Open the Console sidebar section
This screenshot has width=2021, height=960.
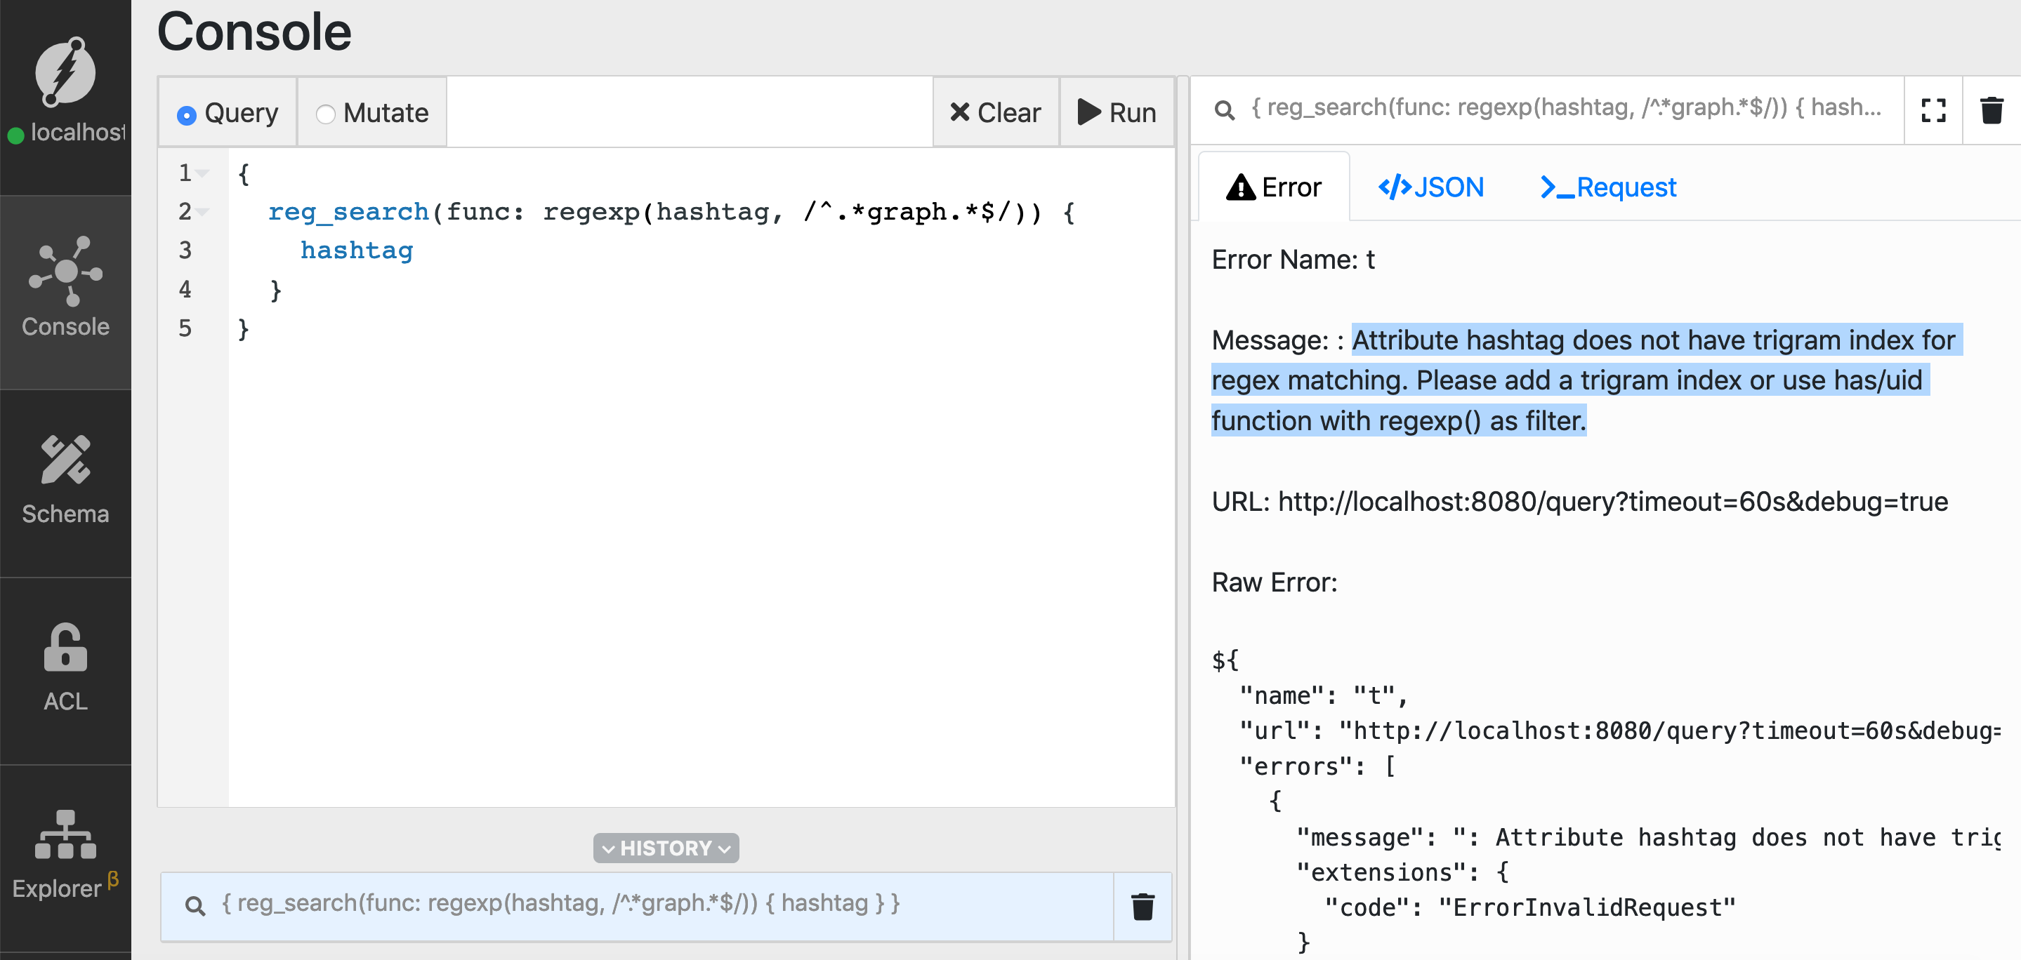click(x=65, y=292)
